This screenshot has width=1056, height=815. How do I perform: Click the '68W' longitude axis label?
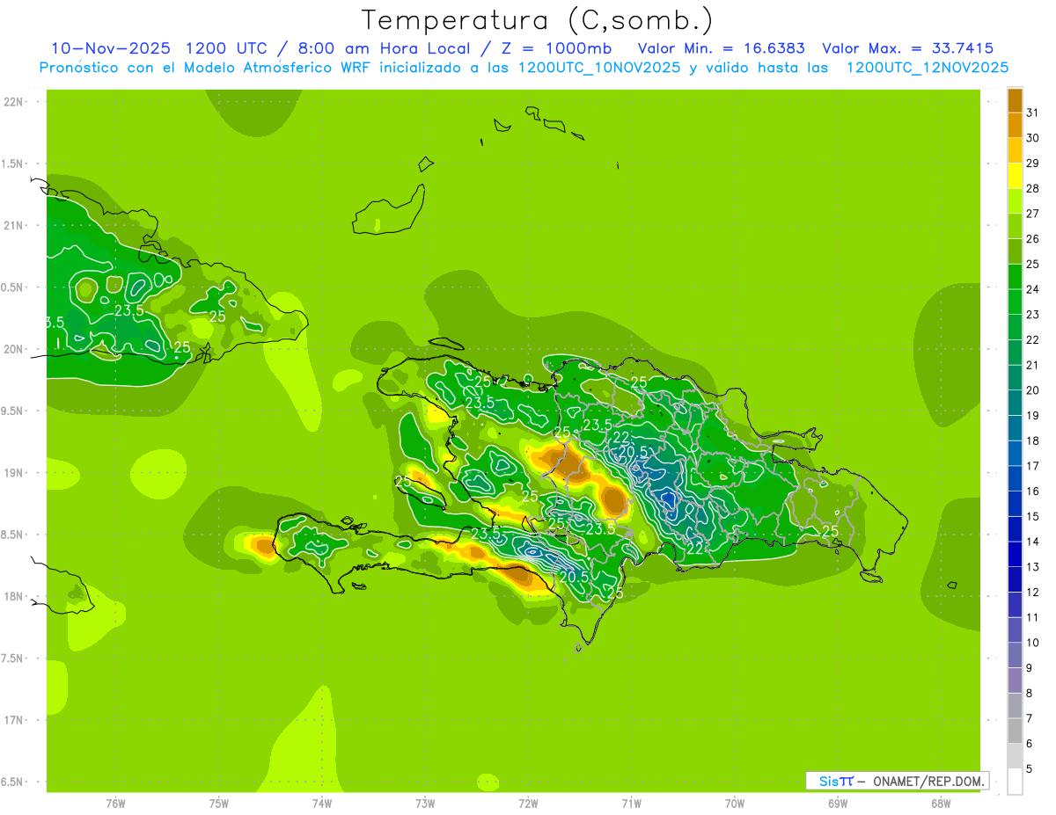[941, 804]
